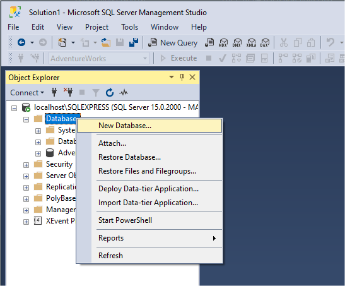
Task: Expand the Security folder node
Action: (26, 165)
